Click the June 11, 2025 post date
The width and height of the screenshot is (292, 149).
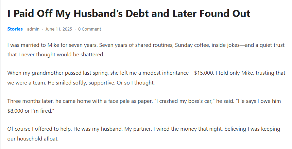click(x=58, y=29)
